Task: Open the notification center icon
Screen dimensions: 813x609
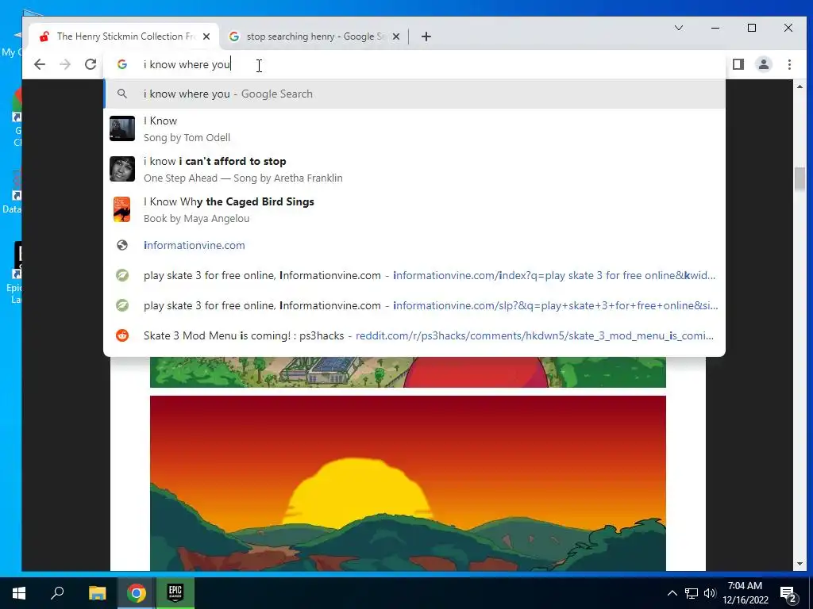Action: [x=788, y=594]
